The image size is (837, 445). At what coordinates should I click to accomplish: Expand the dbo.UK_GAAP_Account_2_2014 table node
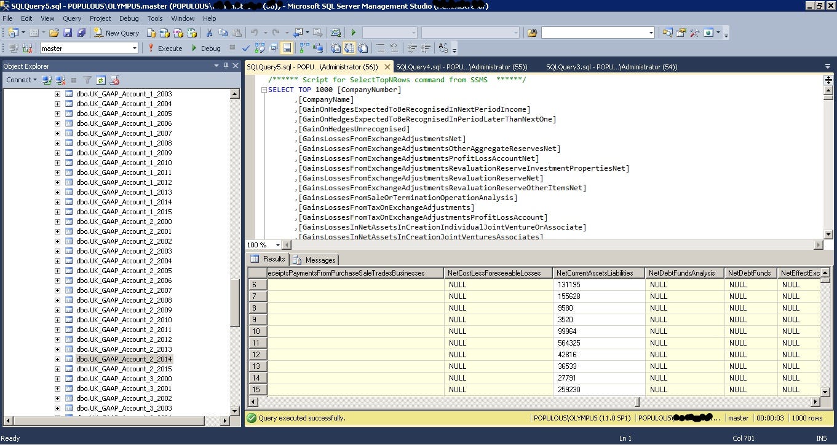[57, 359]
